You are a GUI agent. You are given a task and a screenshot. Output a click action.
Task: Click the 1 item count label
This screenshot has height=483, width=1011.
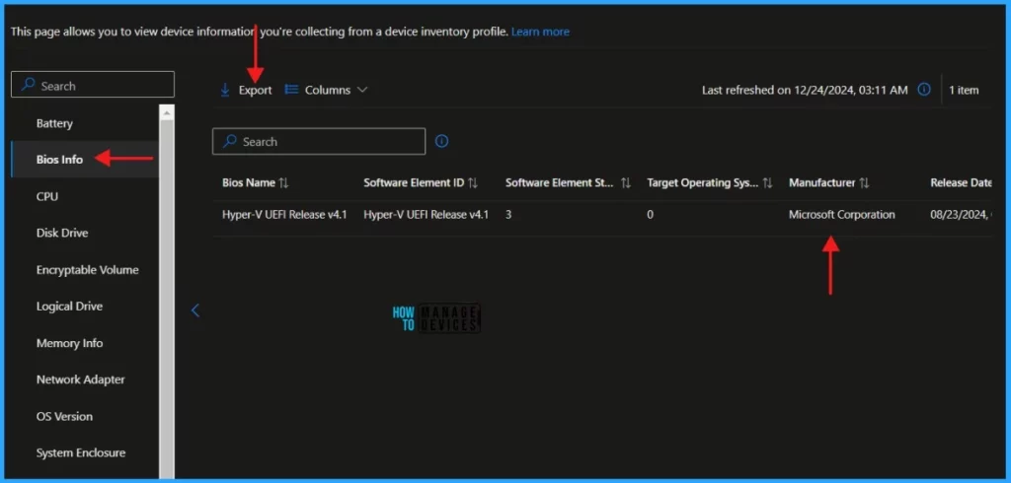coord(964,90)
